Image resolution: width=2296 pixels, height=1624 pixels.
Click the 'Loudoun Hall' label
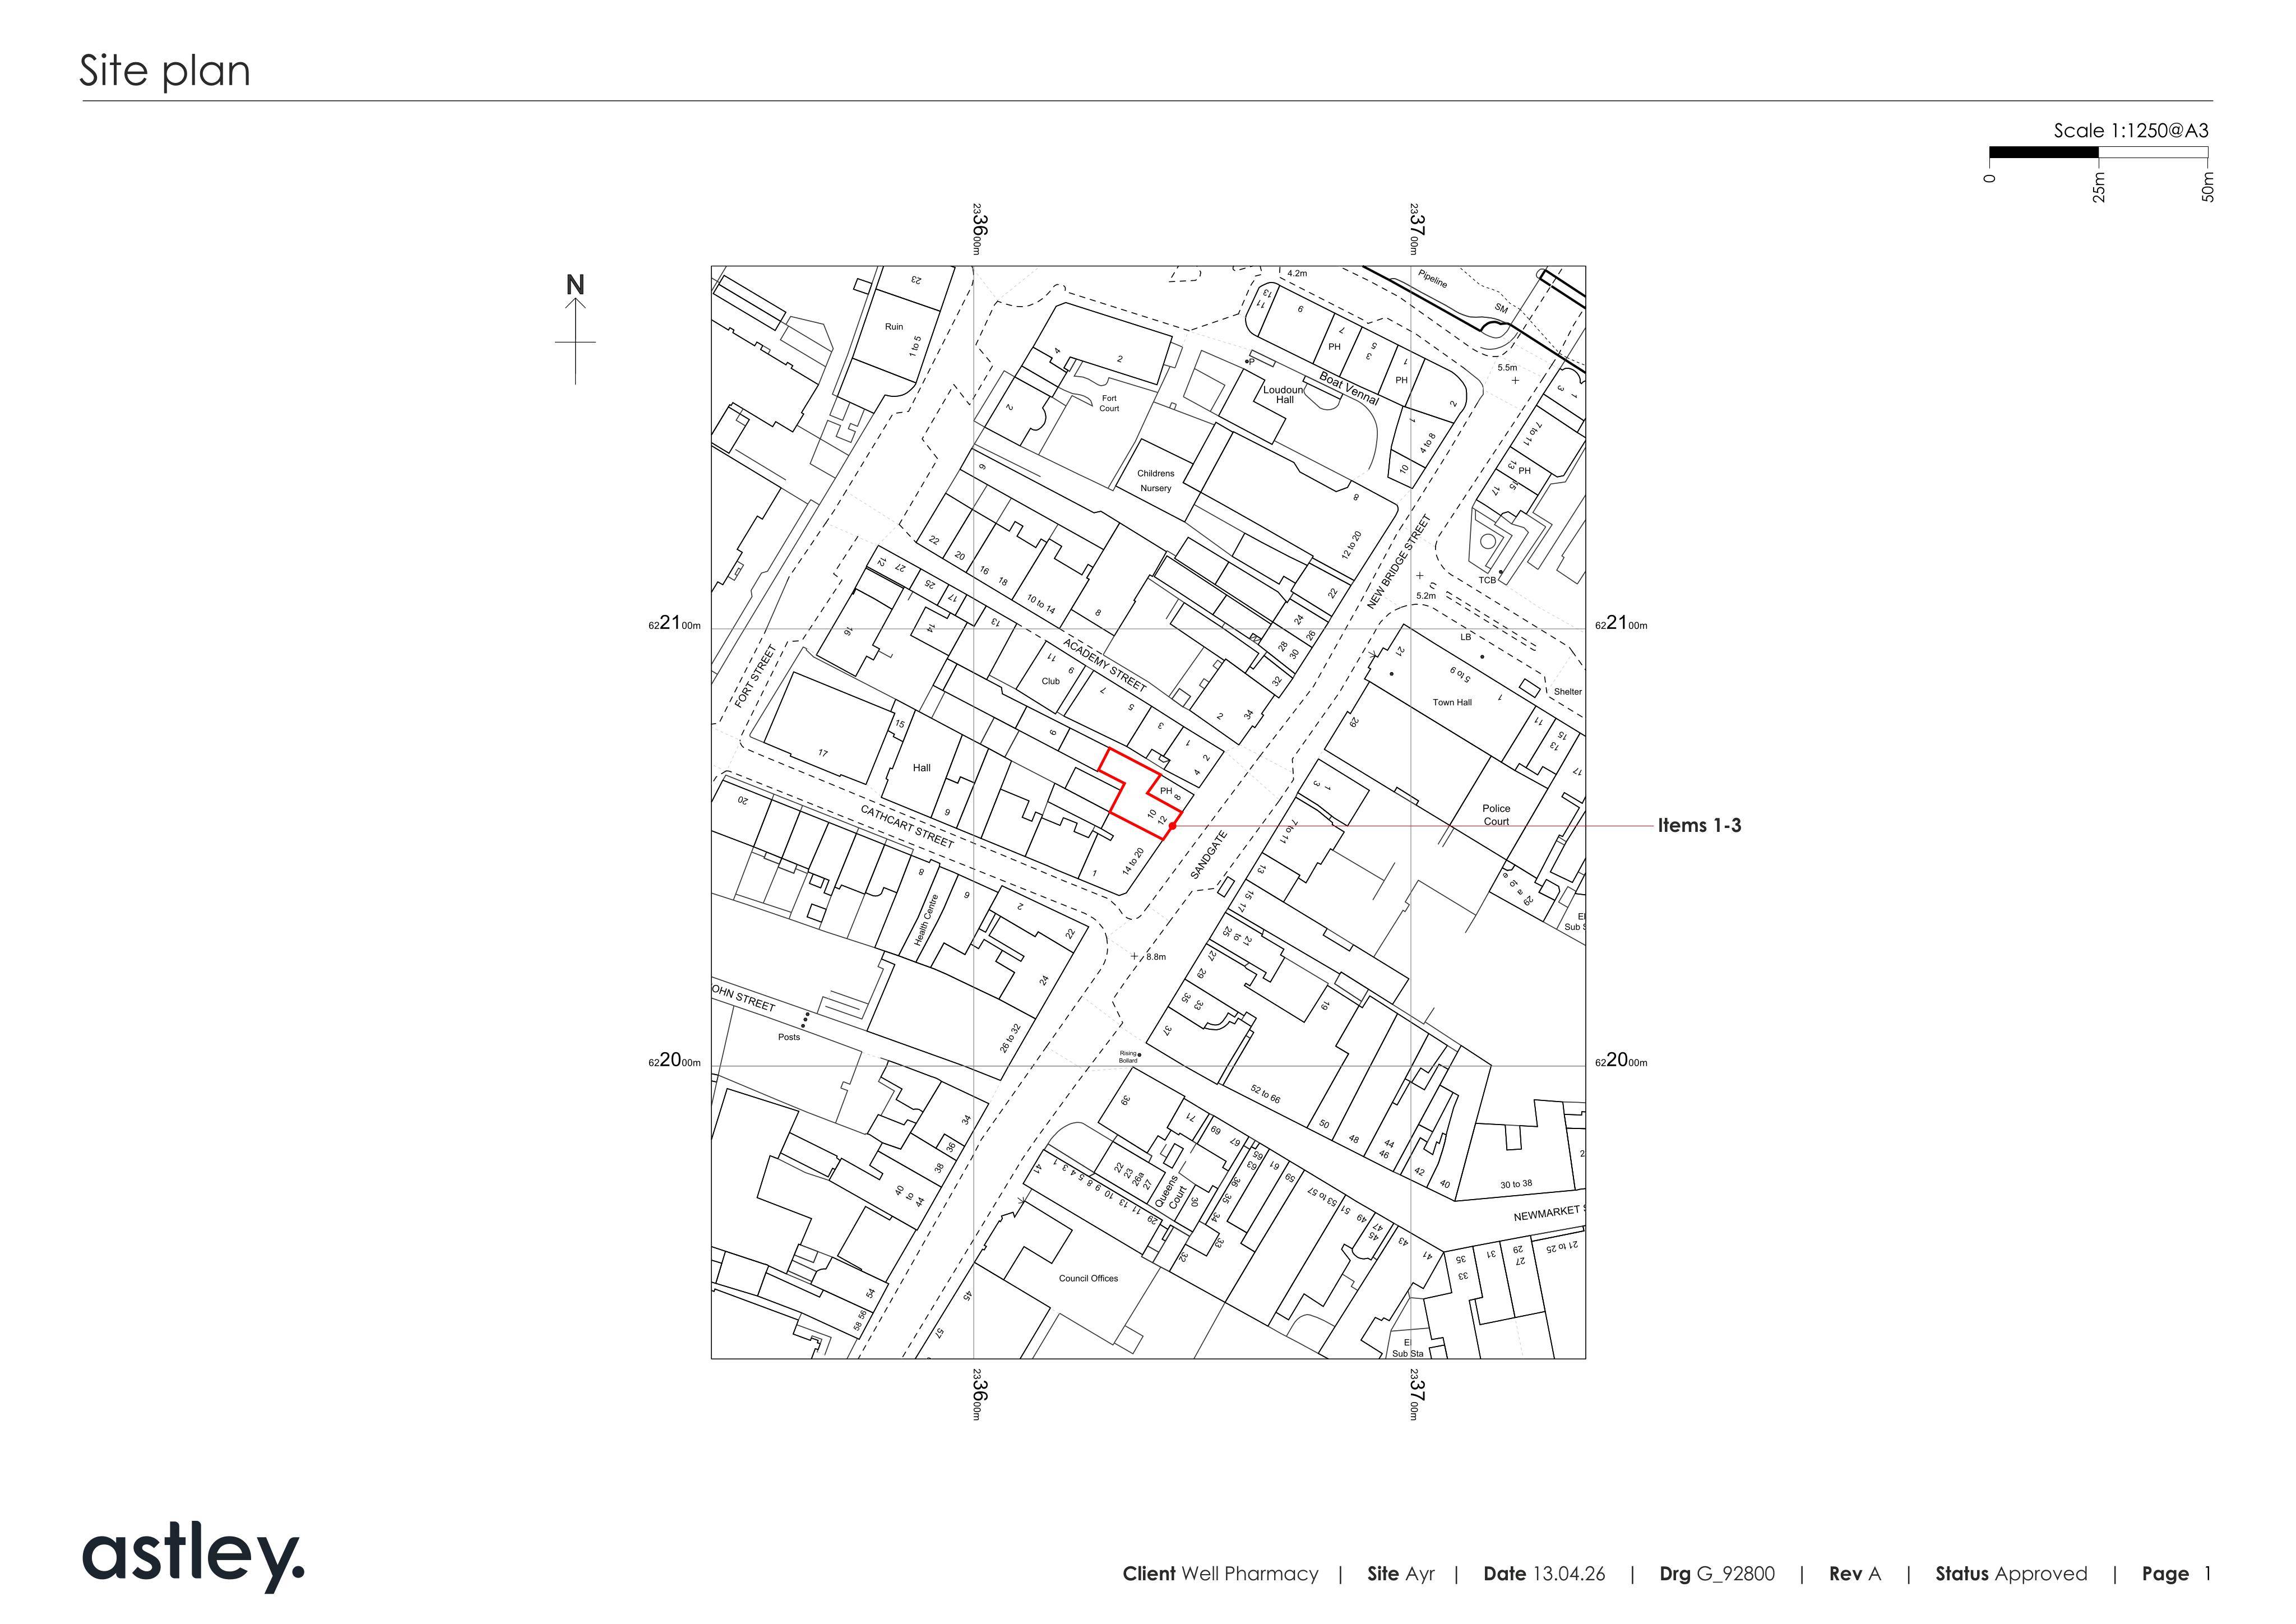(x=1284, y=394)
